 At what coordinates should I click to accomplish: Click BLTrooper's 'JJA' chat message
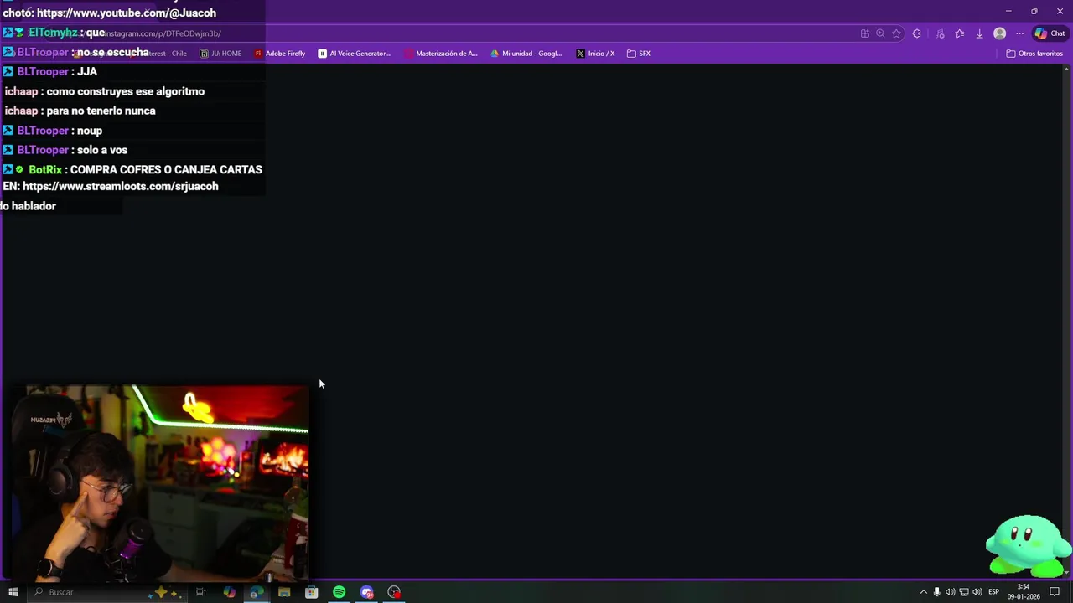click(87, 72)
